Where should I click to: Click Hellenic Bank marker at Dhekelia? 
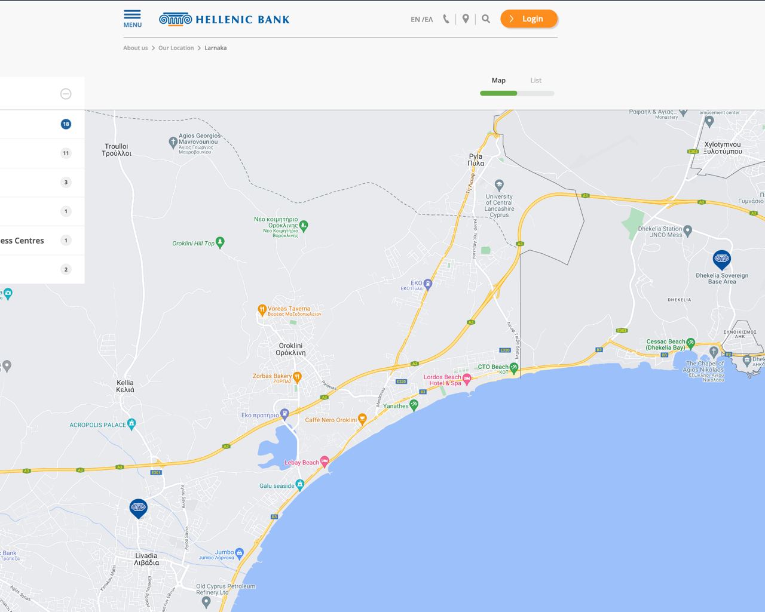pos(722,259)
